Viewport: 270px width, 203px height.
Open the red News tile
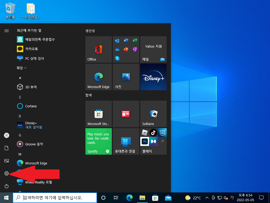point(126,114)
